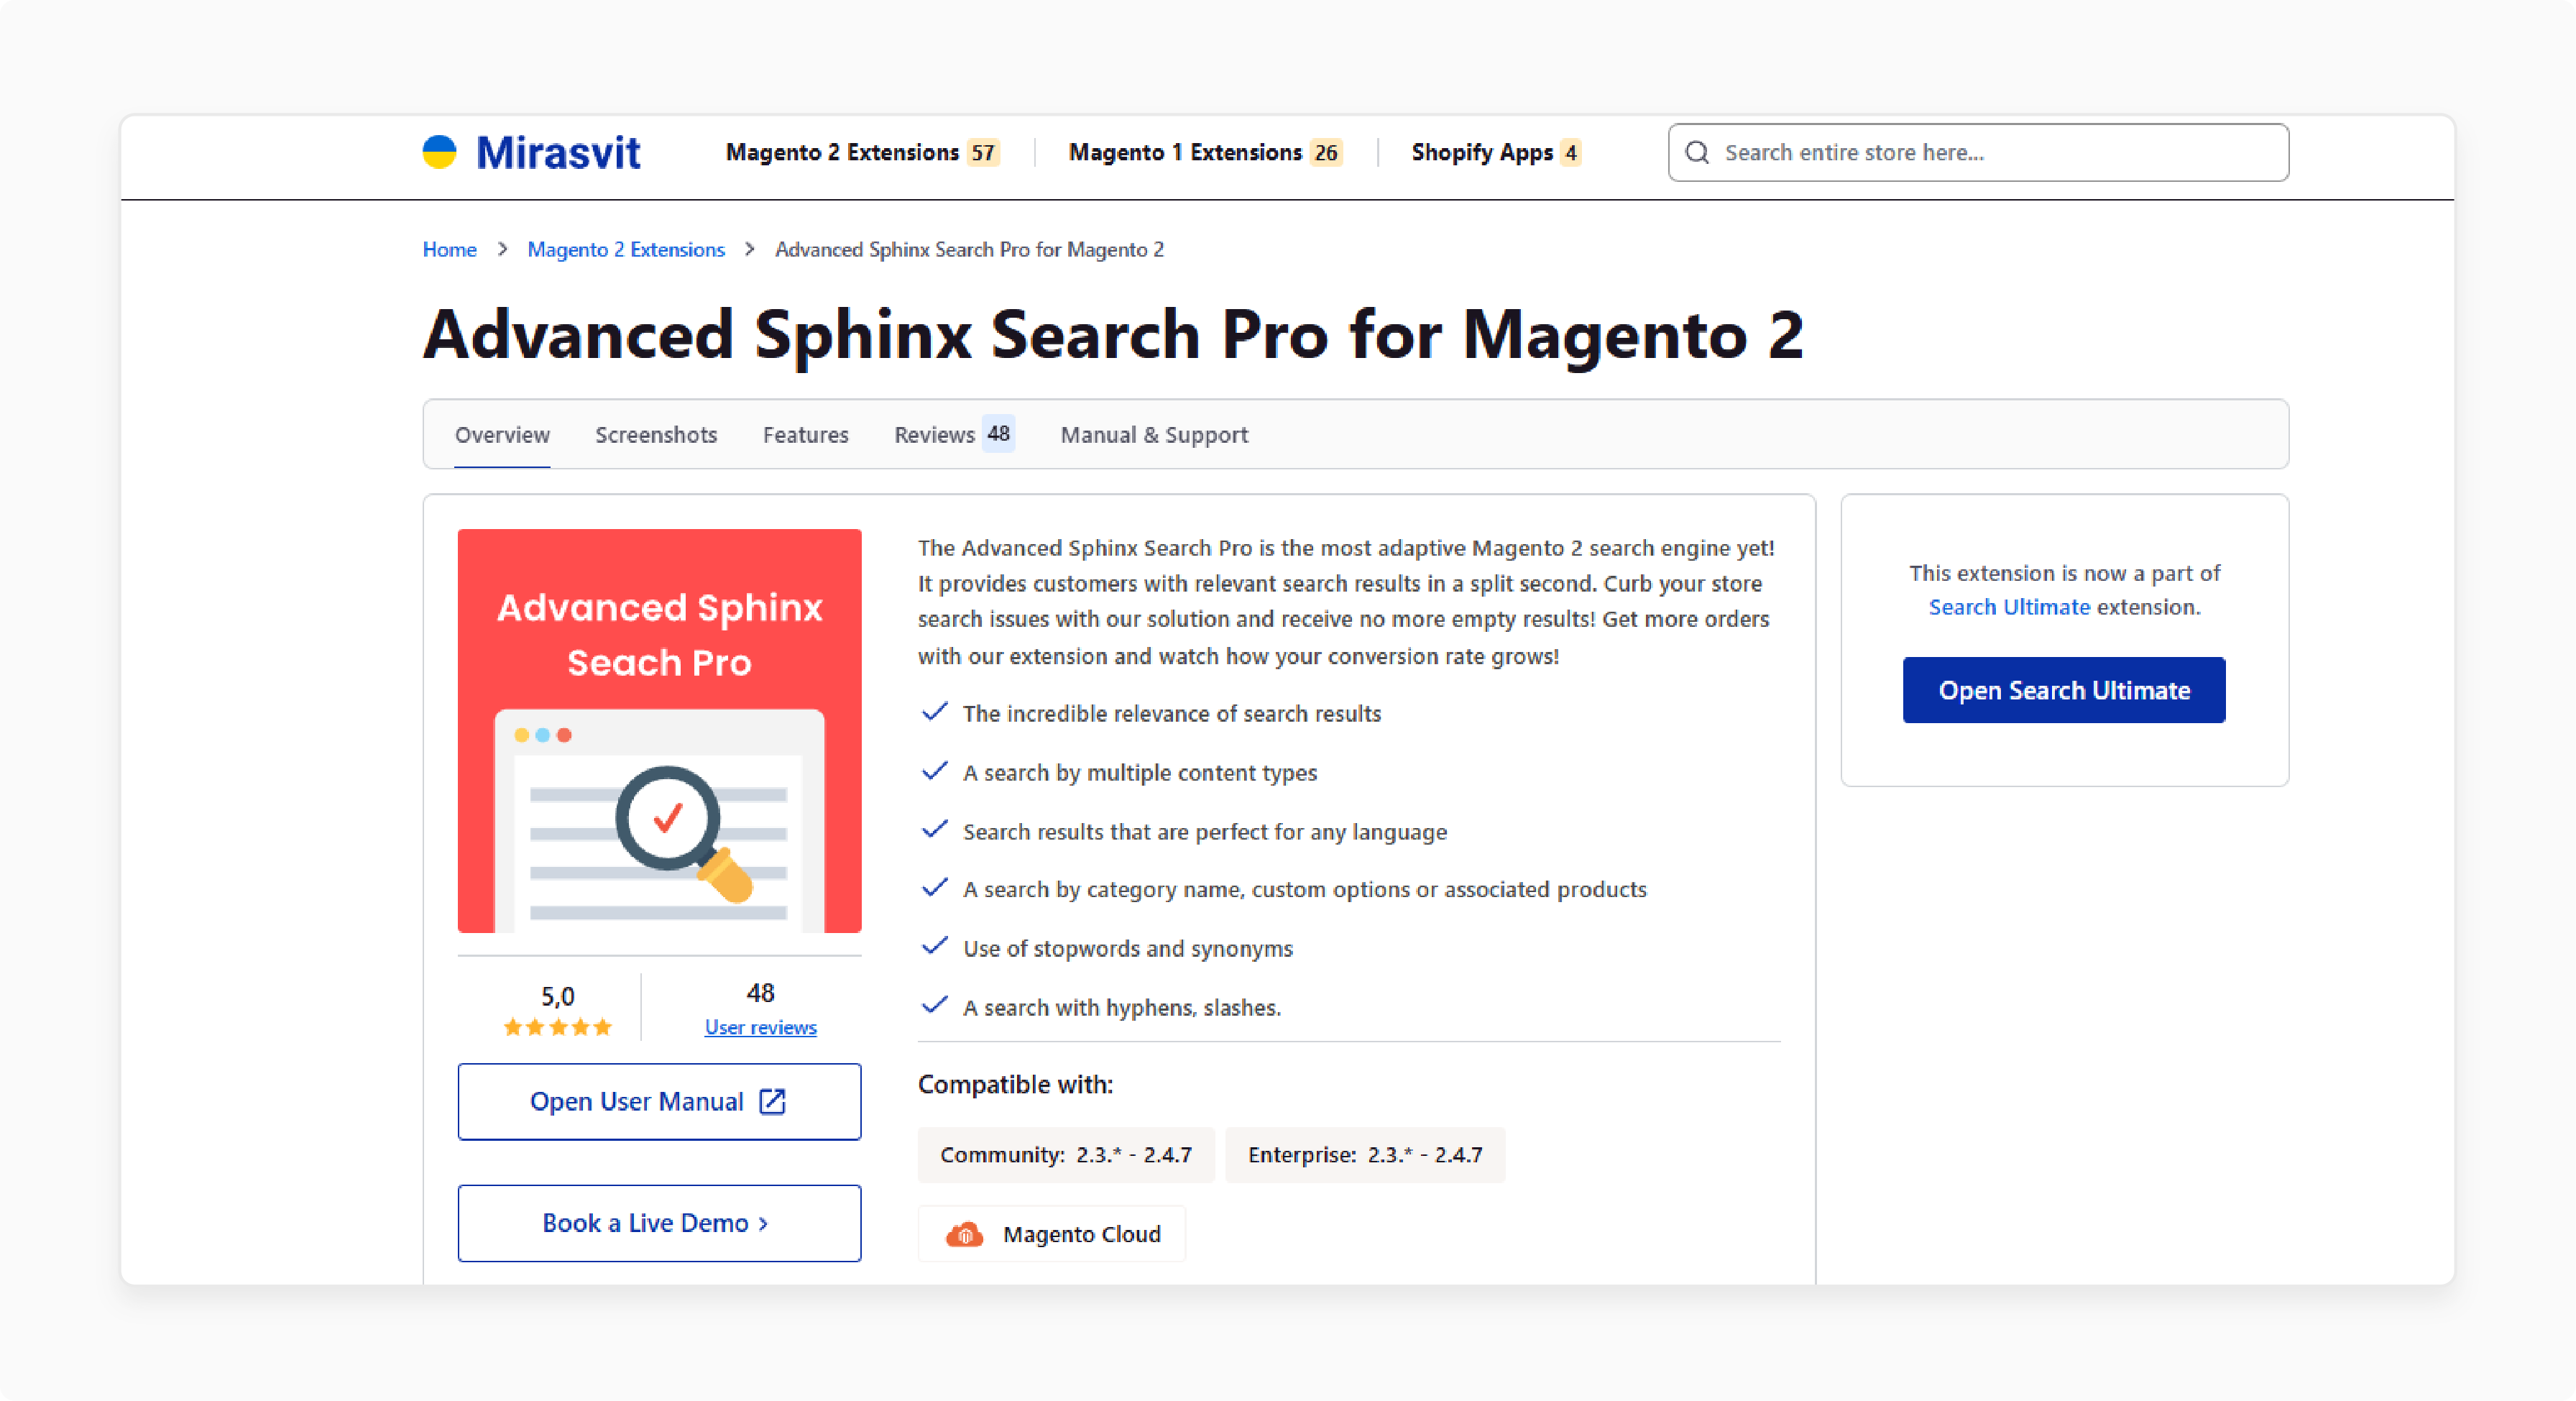The image size is (2576, 1401).
Task: Click Open Search Ultimate button
Action: (2064, 690)
